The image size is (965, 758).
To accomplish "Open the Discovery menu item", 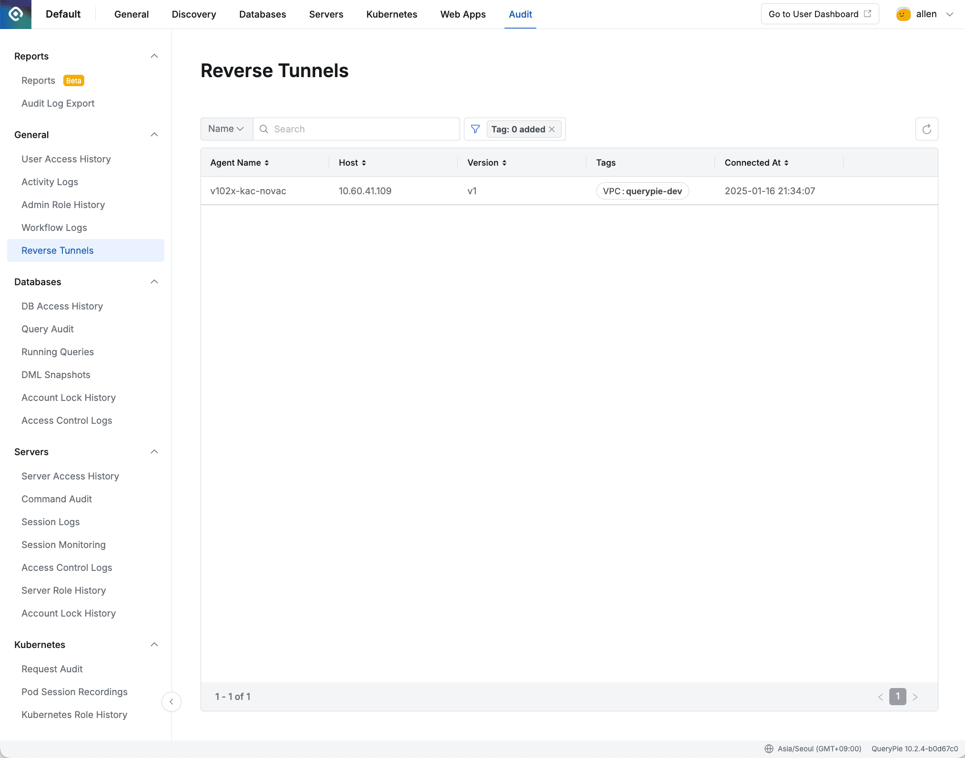I will click(x=193, y=14).
